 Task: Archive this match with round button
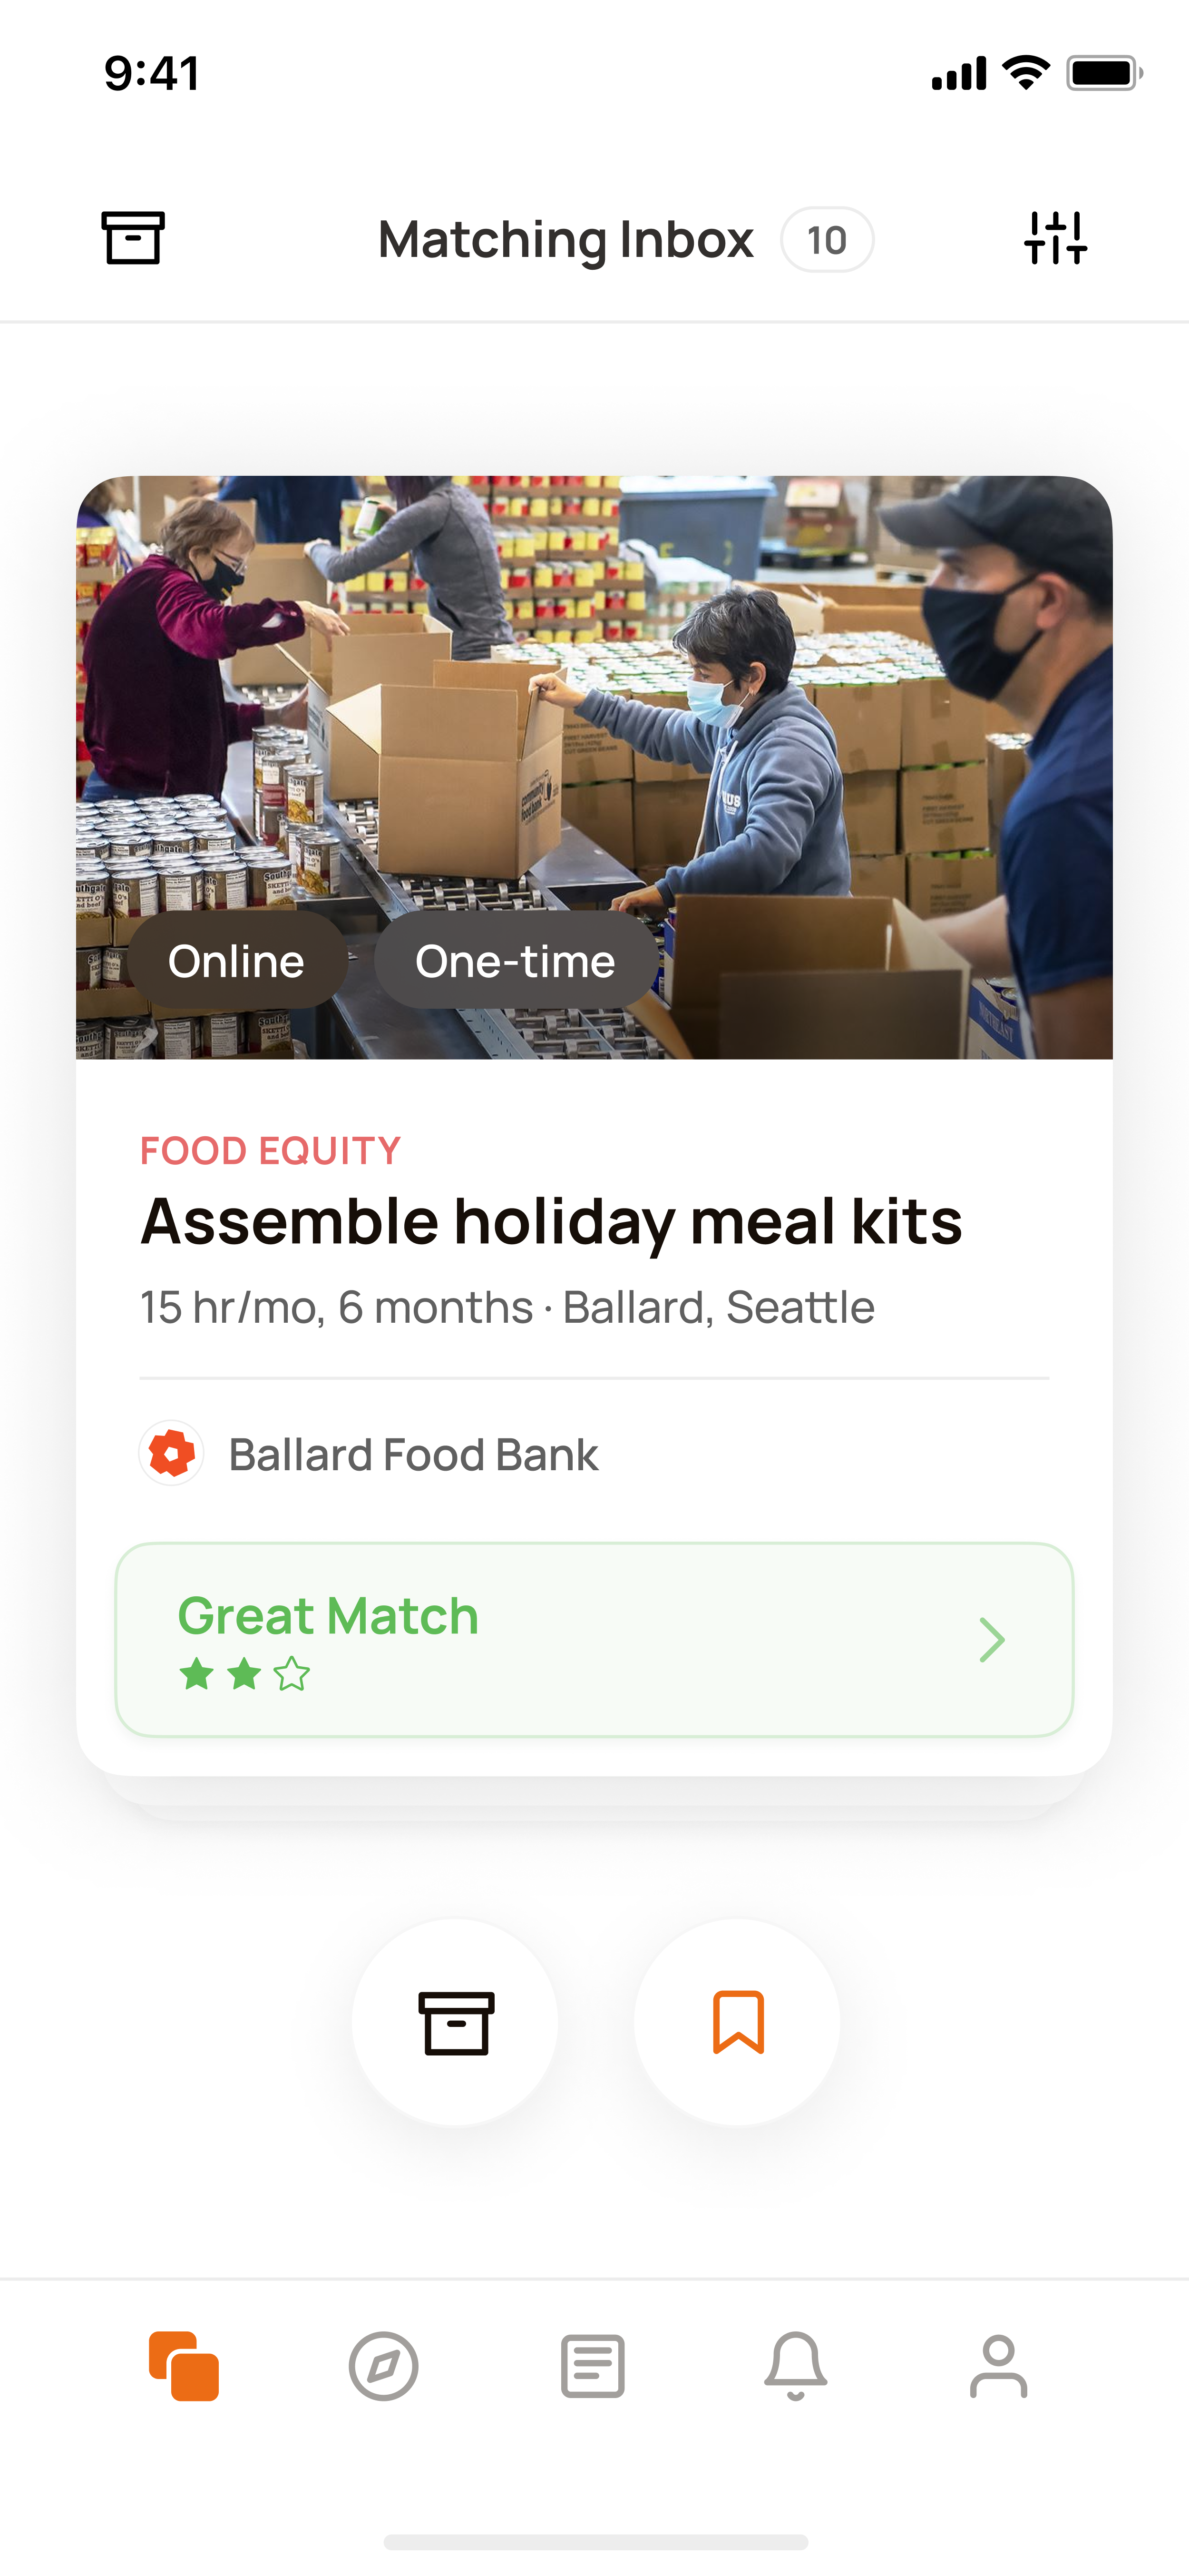[x=456, y=2022]
